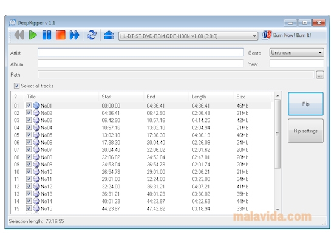
Task: Uncheck track No08 checkbox
Action: [x=29, y=157]
